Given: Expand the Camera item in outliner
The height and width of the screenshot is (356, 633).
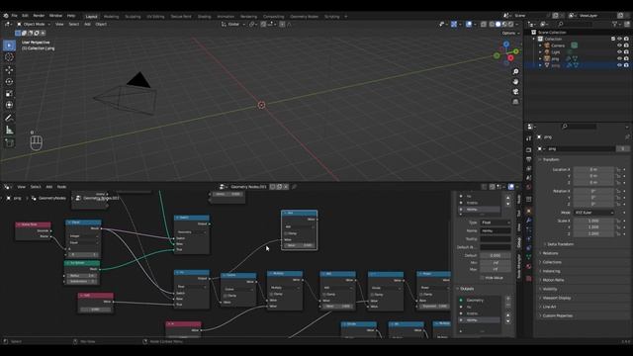Looking at the screenshot, I should pos(541,45).
